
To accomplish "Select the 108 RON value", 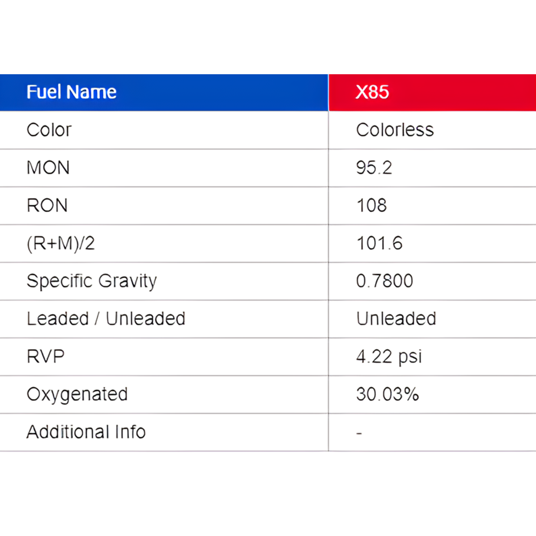I will pos(371,205).
